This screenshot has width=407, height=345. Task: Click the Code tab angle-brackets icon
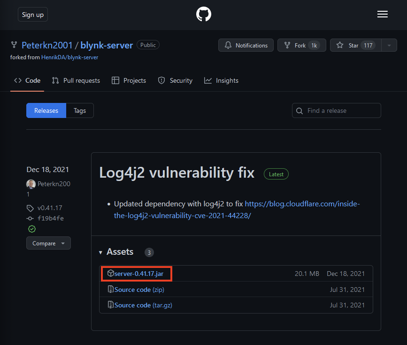(18, 80)
